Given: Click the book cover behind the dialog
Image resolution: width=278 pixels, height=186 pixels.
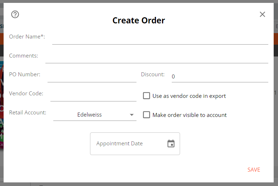Looking at the screenshot, I should (x=1, y=105).
